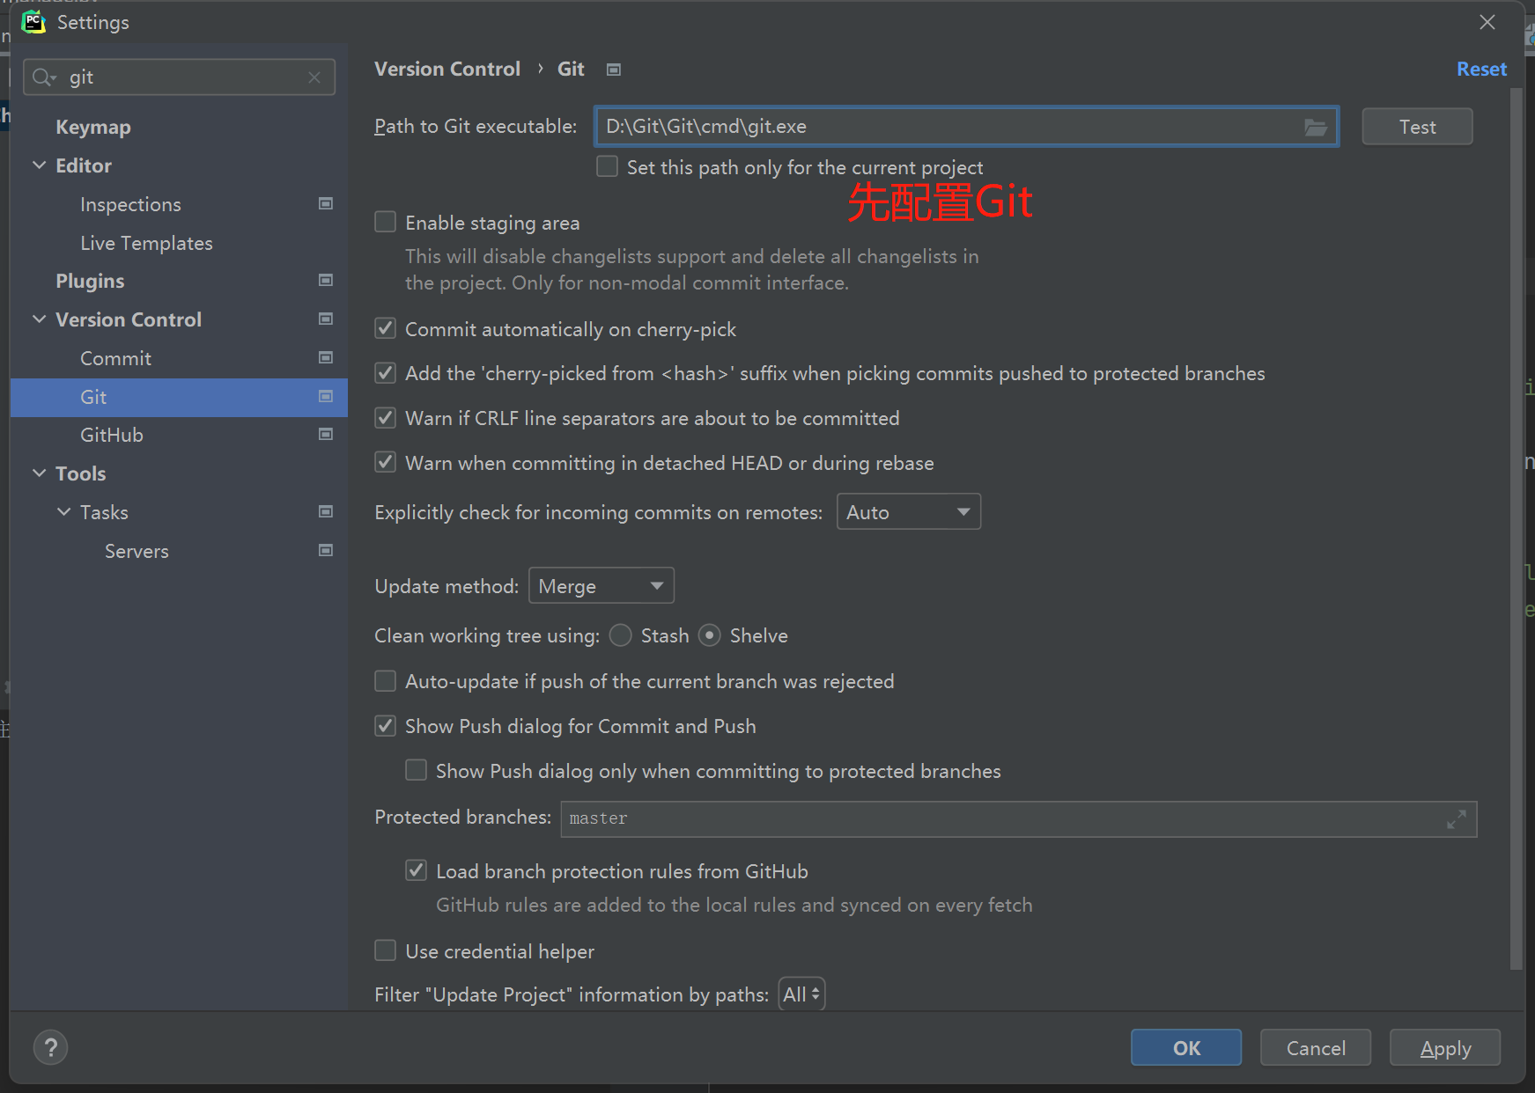The height and width of the screenshot is (1093, 1535).
Task: Select Live Templates in the settings tree
Action: pos(146,243)
